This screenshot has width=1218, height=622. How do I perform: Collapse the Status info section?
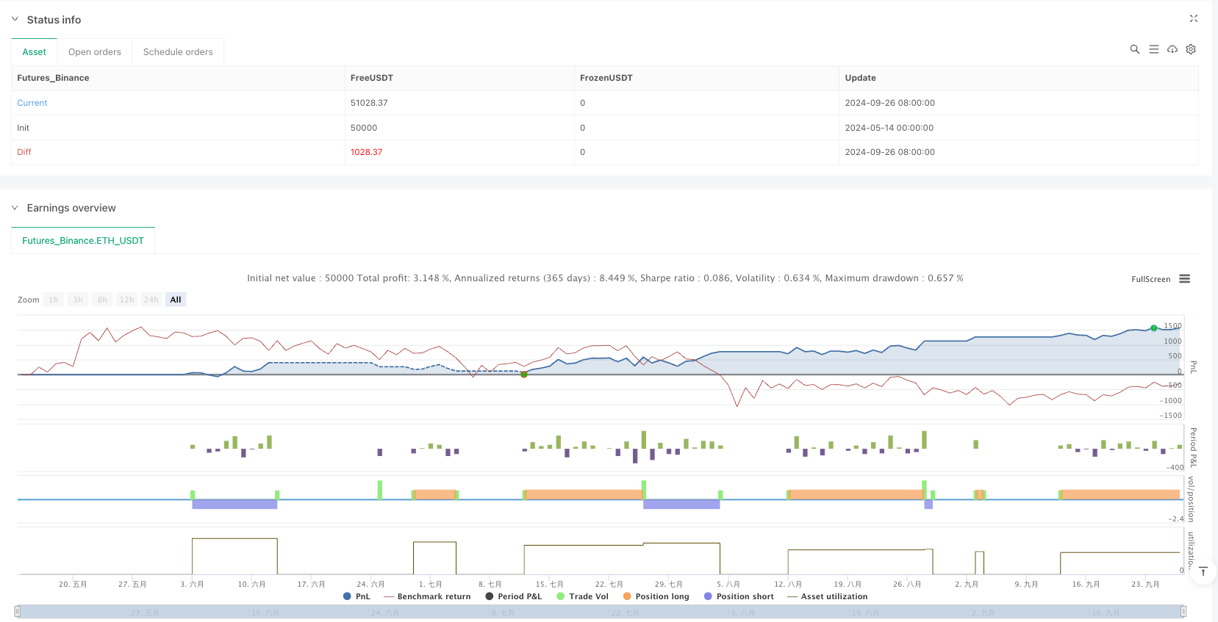click(15, 20)
